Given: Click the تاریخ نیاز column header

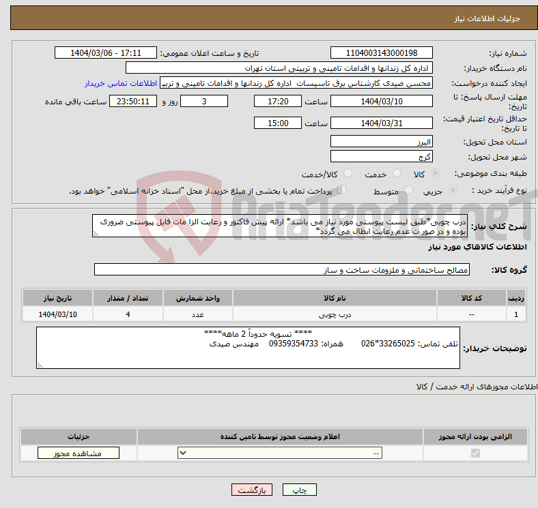Looking at the screenshot, I should (x=57, y=298).
